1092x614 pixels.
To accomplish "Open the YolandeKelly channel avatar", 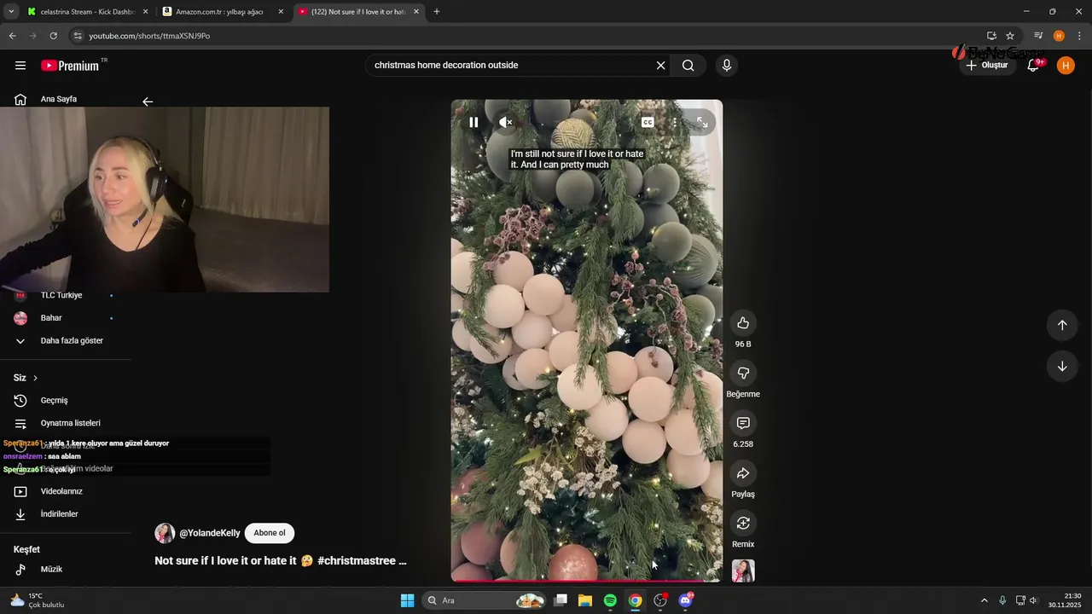I will pos(165,533).
